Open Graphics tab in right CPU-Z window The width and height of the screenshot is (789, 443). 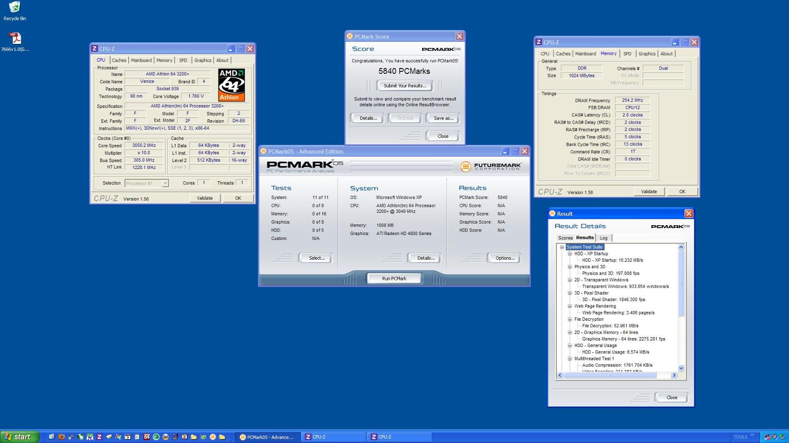[x=647, y=54]
